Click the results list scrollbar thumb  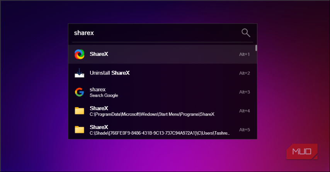point(256,48)
